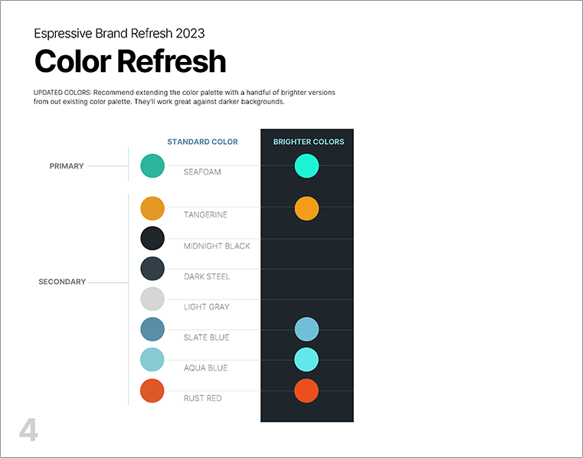
Task: Click the Espressive Brand Refresh 2023 subtitle
Action: (x=120, y=34)
